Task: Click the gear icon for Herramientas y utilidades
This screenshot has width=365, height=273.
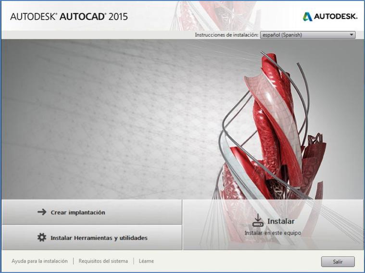Action: (42, 237)
